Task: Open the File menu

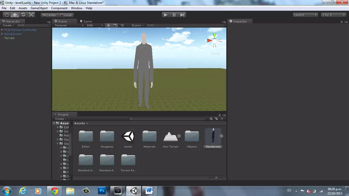Action: click(4, 8)
